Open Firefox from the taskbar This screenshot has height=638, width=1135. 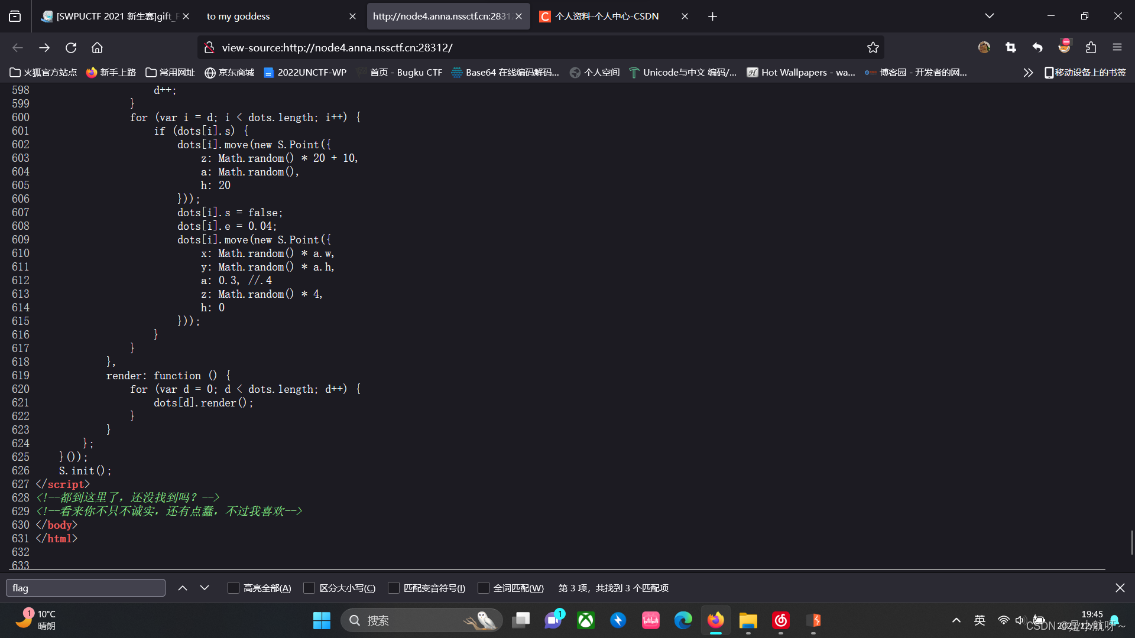(x=715, y=620)
